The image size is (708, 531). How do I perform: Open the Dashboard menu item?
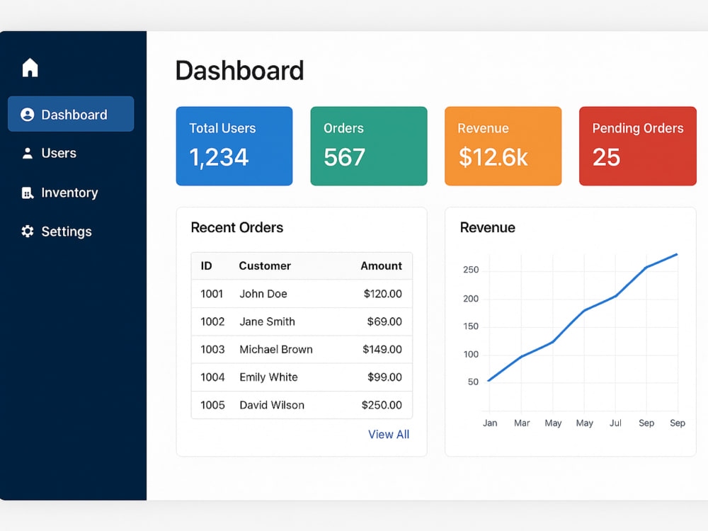tap(71, 114)
